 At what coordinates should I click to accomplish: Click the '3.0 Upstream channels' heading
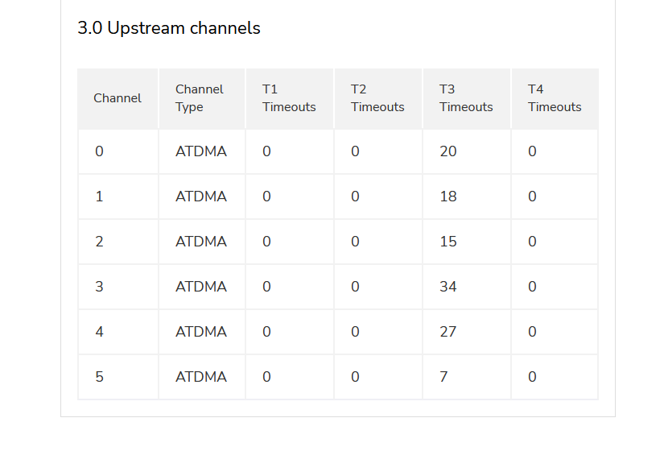click(x=169, y=28)
